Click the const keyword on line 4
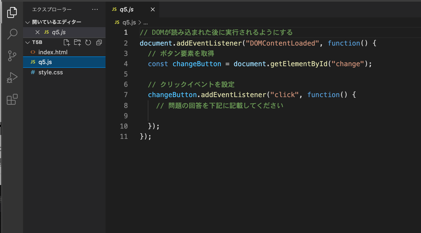Image resolution: width=421 pixels, height=233 pixels. point(158,64)
